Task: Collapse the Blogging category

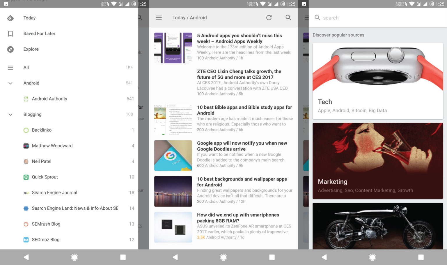Action: click(10, 114)
